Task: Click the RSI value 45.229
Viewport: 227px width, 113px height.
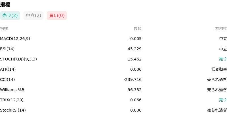Action: click(134, 49)
